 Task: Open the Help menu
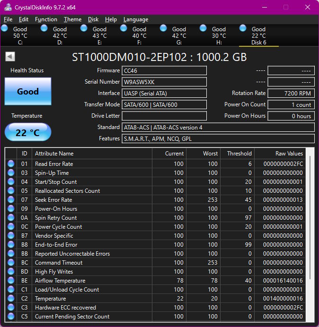pyautogui.click(x=111, y=19)
